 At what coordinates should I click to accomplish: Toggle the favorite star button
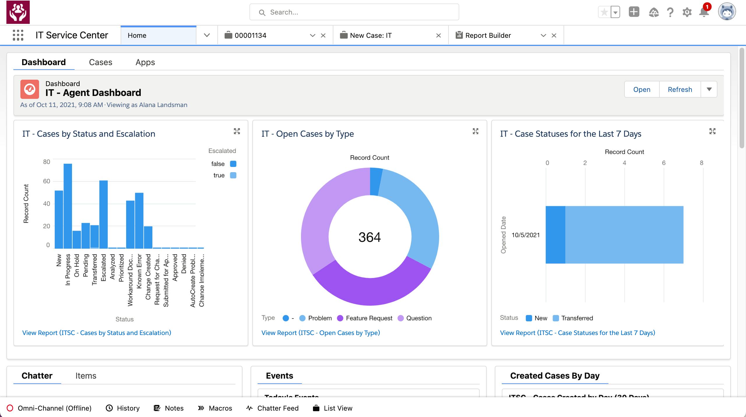tap(604, 12)
